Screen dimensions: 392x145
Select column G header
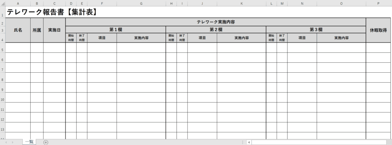141,3
